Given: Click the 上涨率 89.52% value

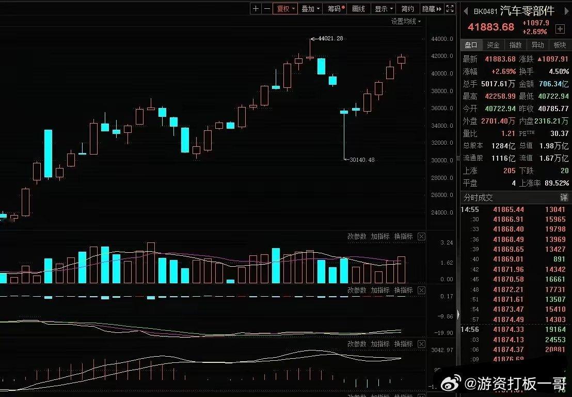Looking at the screenshot, I should [557, 183].
